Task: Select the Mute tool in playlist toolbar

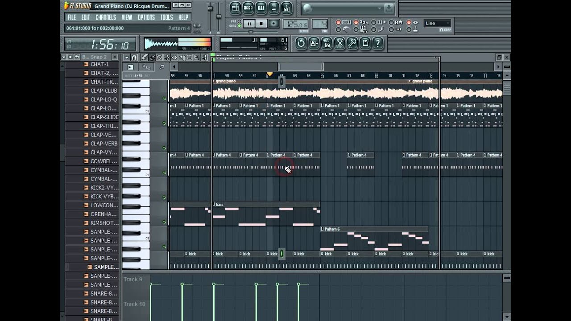Action: tap(167, 57)
